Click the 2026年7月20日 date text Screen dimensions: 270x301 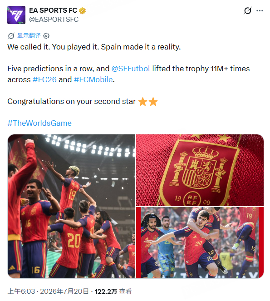64,291
